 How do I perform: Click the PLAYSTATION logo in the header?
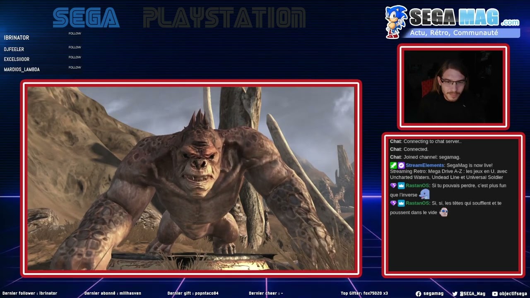pyautogui.click(x=224, y=17)
